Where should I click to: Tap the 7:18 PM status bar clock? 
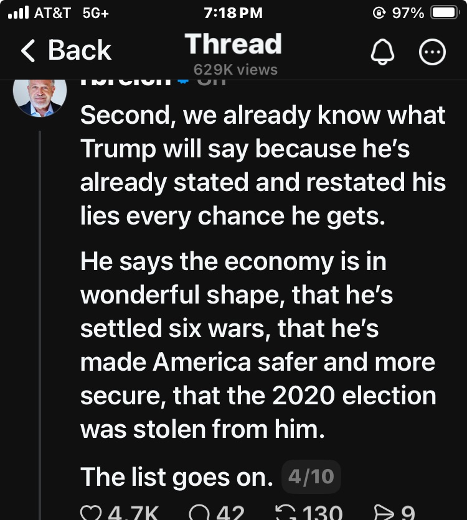[233, 13]
